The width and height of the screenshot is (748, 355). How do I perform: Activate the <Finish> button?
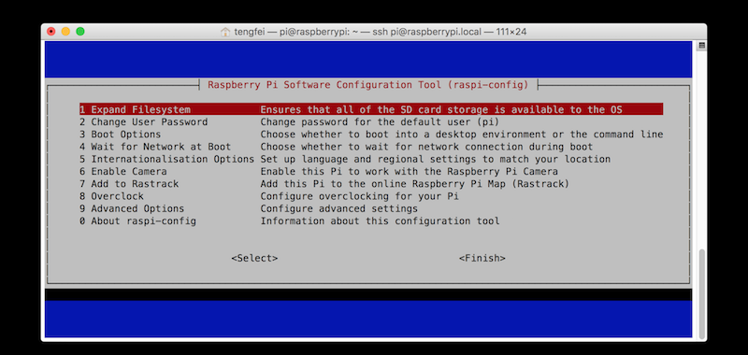click(x=482, y=258)
